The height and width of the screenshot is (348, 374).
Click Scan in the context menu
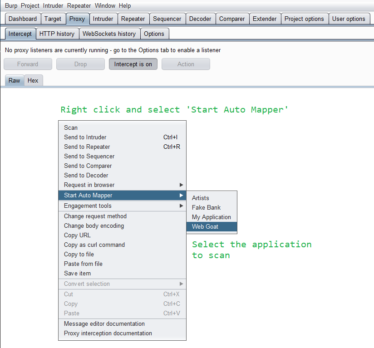(x=71, y=127)
